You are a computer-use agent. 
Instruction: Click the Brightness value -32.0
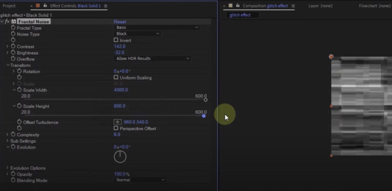[119, 52]
